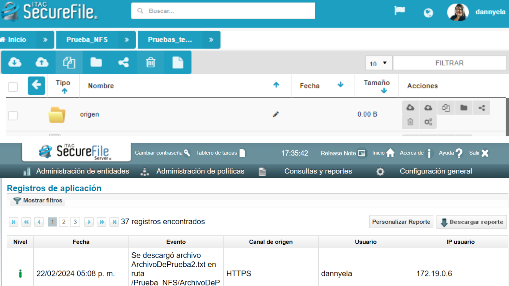This screenshot has height=286, width=509.
Task: Check the checkbox for origen folder
Action: pyautogui.click(x=13, y=115)
